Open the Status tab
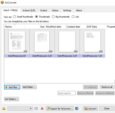The height and width of the screenshot is (113, 115). click(x=55, y=10)
